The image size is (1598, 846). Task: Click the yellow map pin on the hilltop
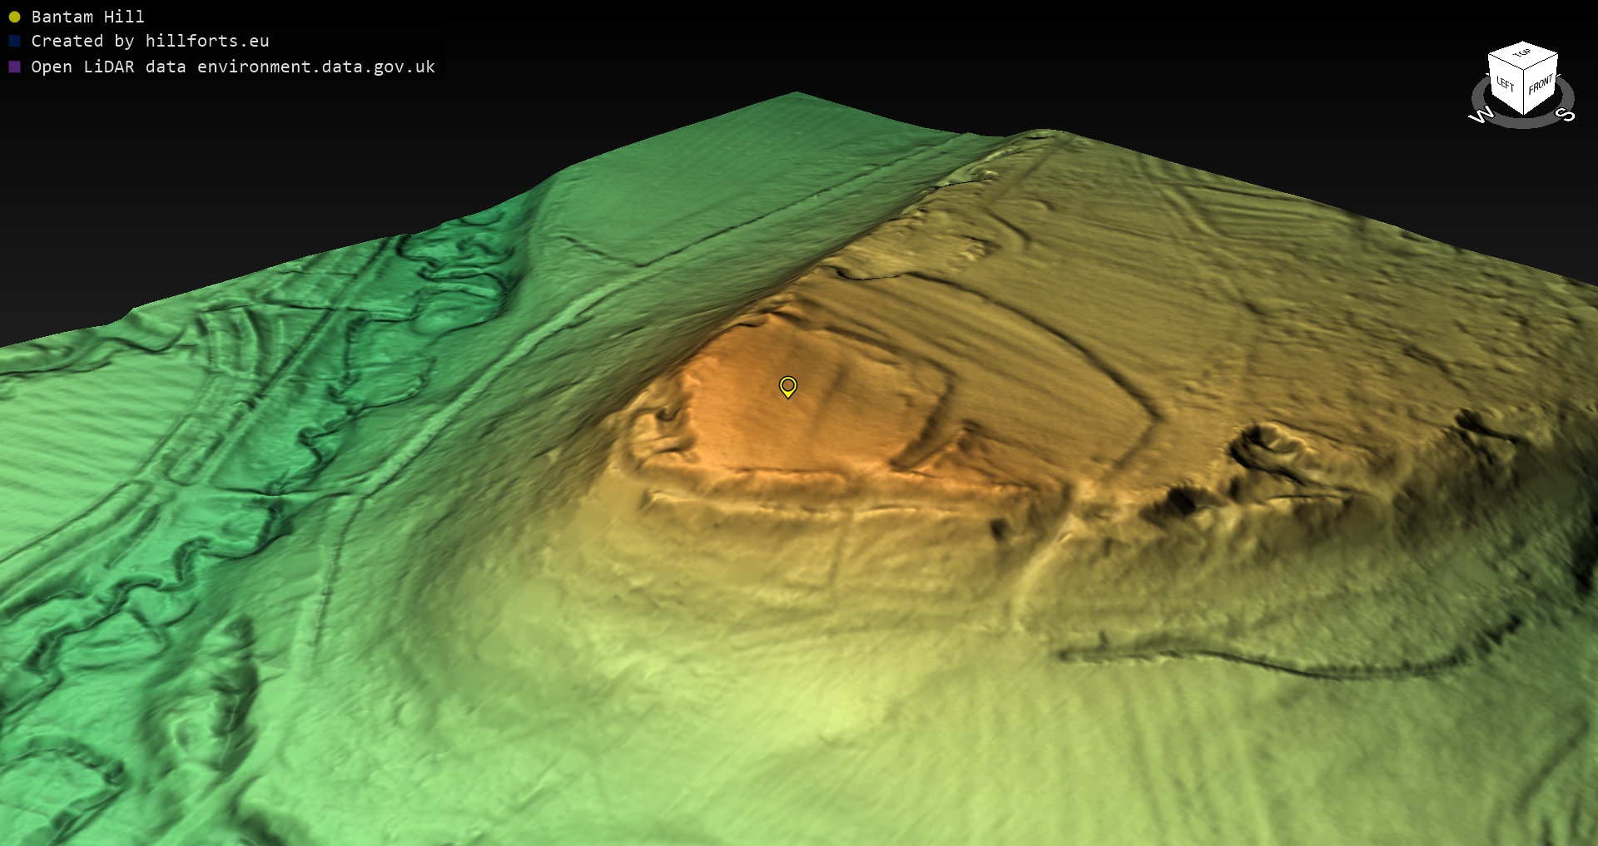[x=787, y=386]
